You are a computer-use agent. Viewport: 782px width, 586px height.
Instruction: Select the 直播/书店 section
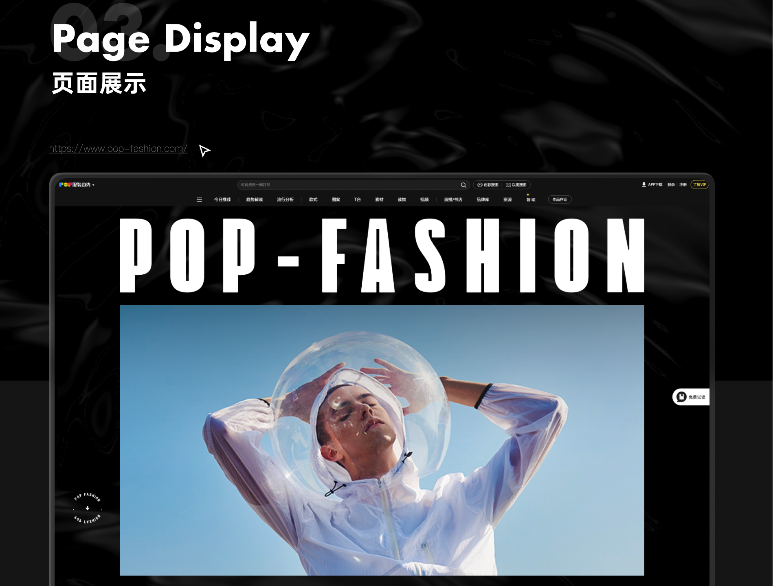click(x=453, y=199)
